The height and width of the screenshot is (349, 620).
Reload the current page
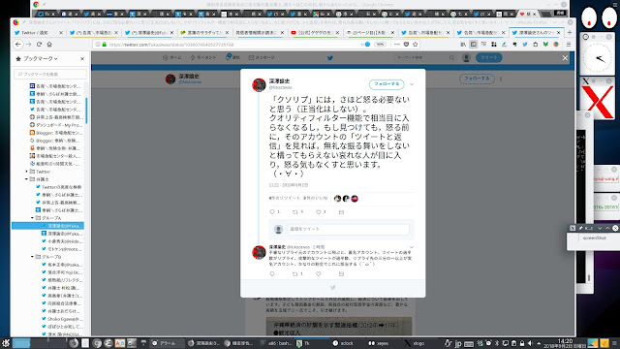pos(39,45)
